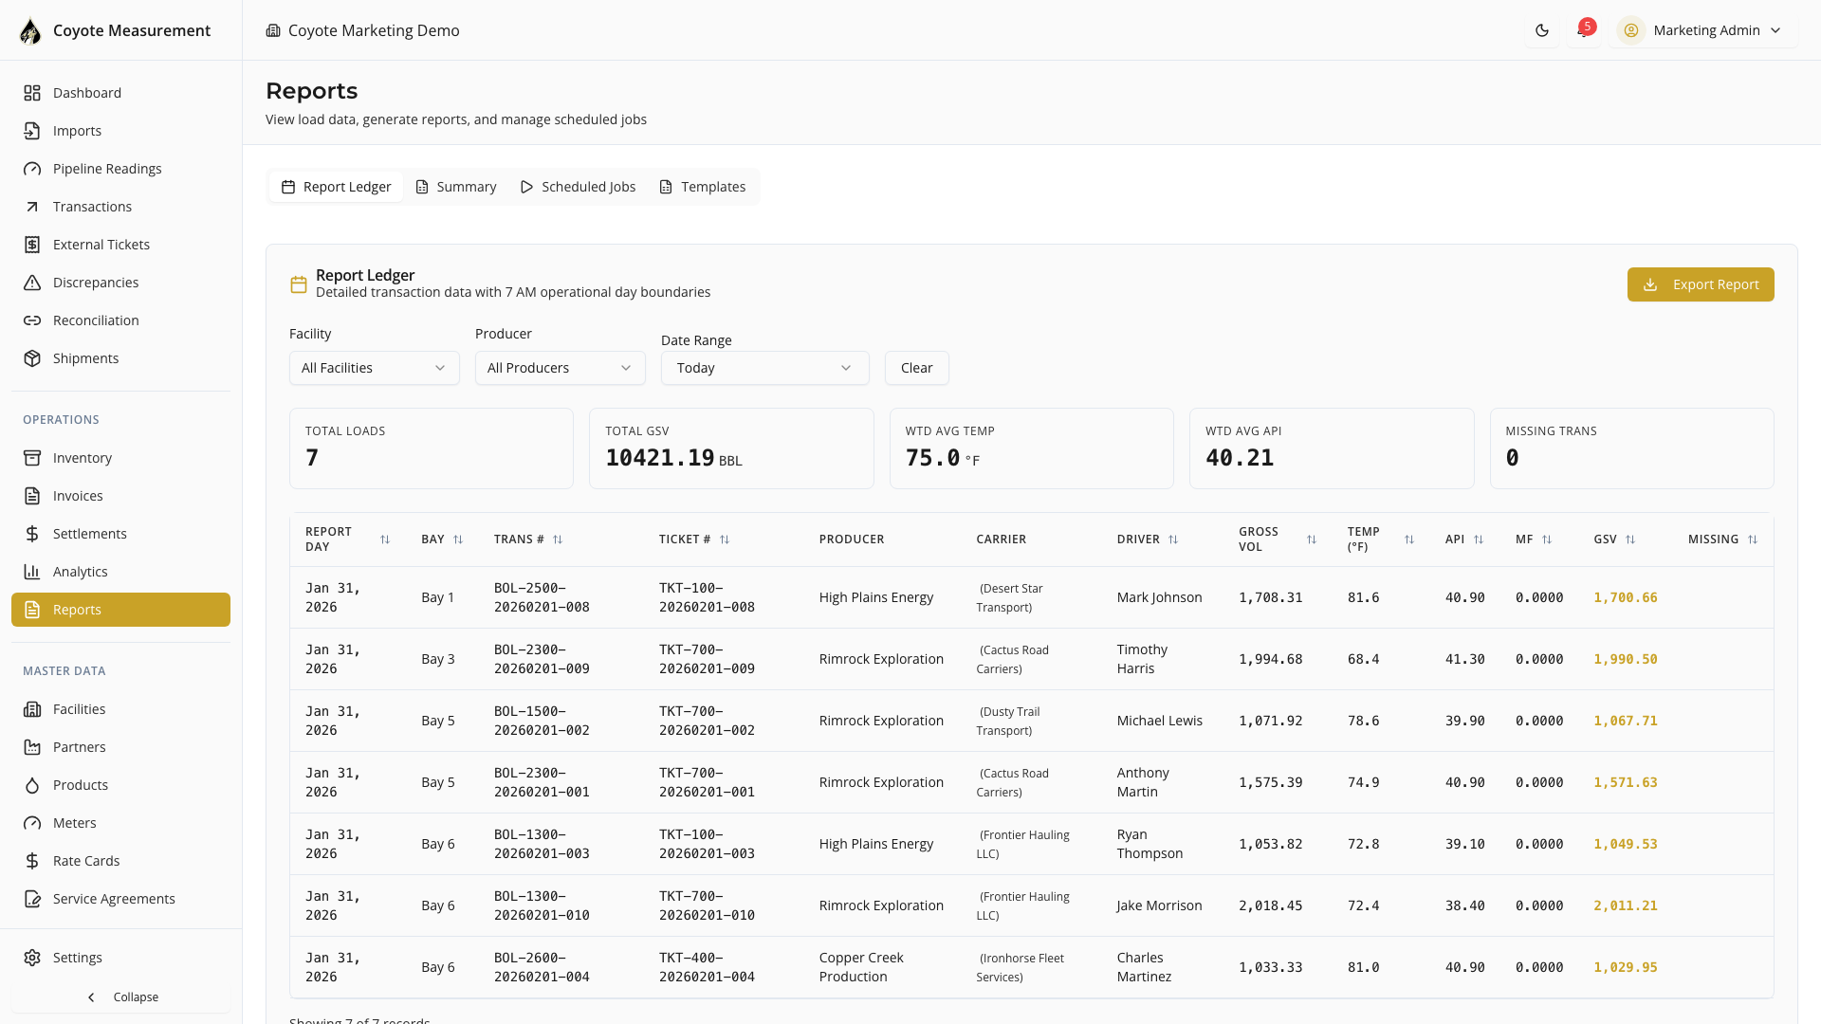The image size is (1821, 1024).
Task: Go to Reconciliation link icon
Action: pyautogui.click(x=32, y=320)
